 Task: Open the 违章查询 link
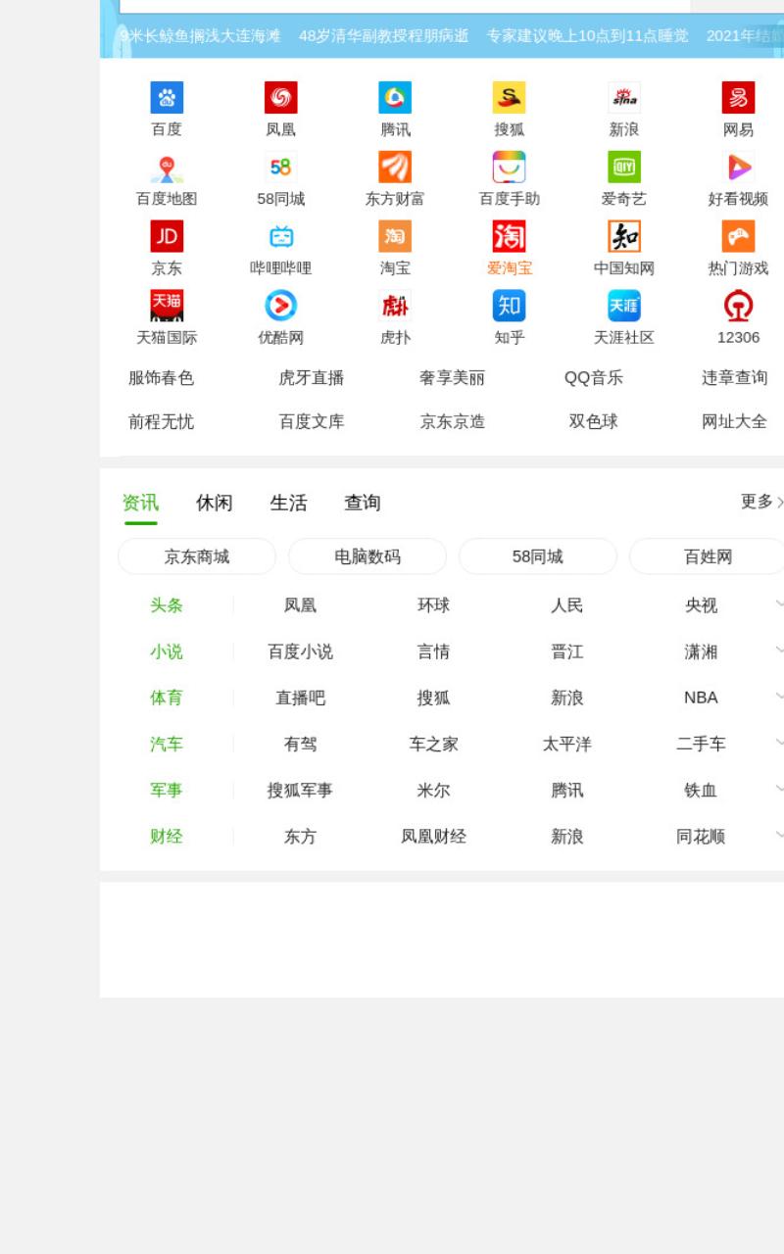(734, 378)
